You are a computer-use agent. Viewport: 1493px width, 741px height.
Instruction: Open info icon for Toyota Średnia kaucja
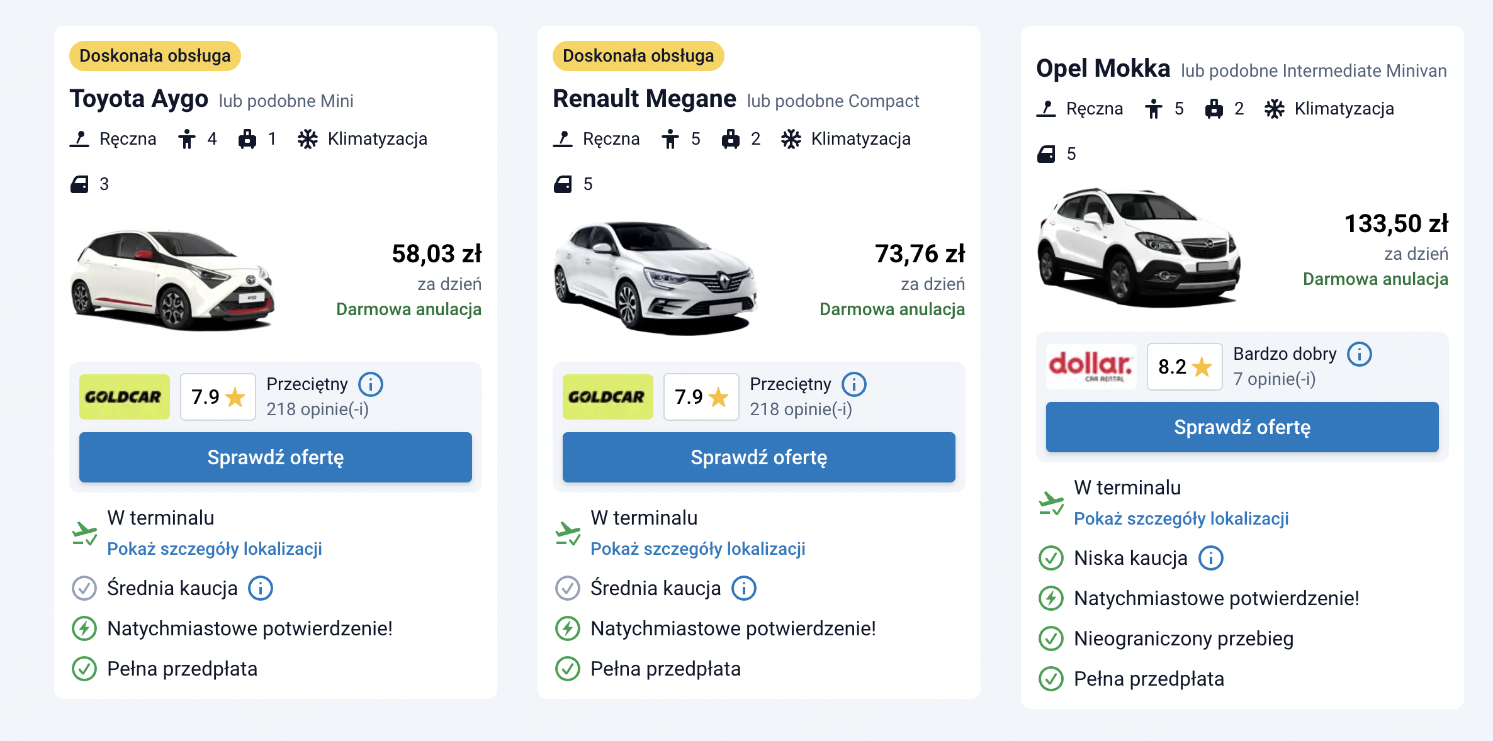pyautogui.click(x=261, y=588)
